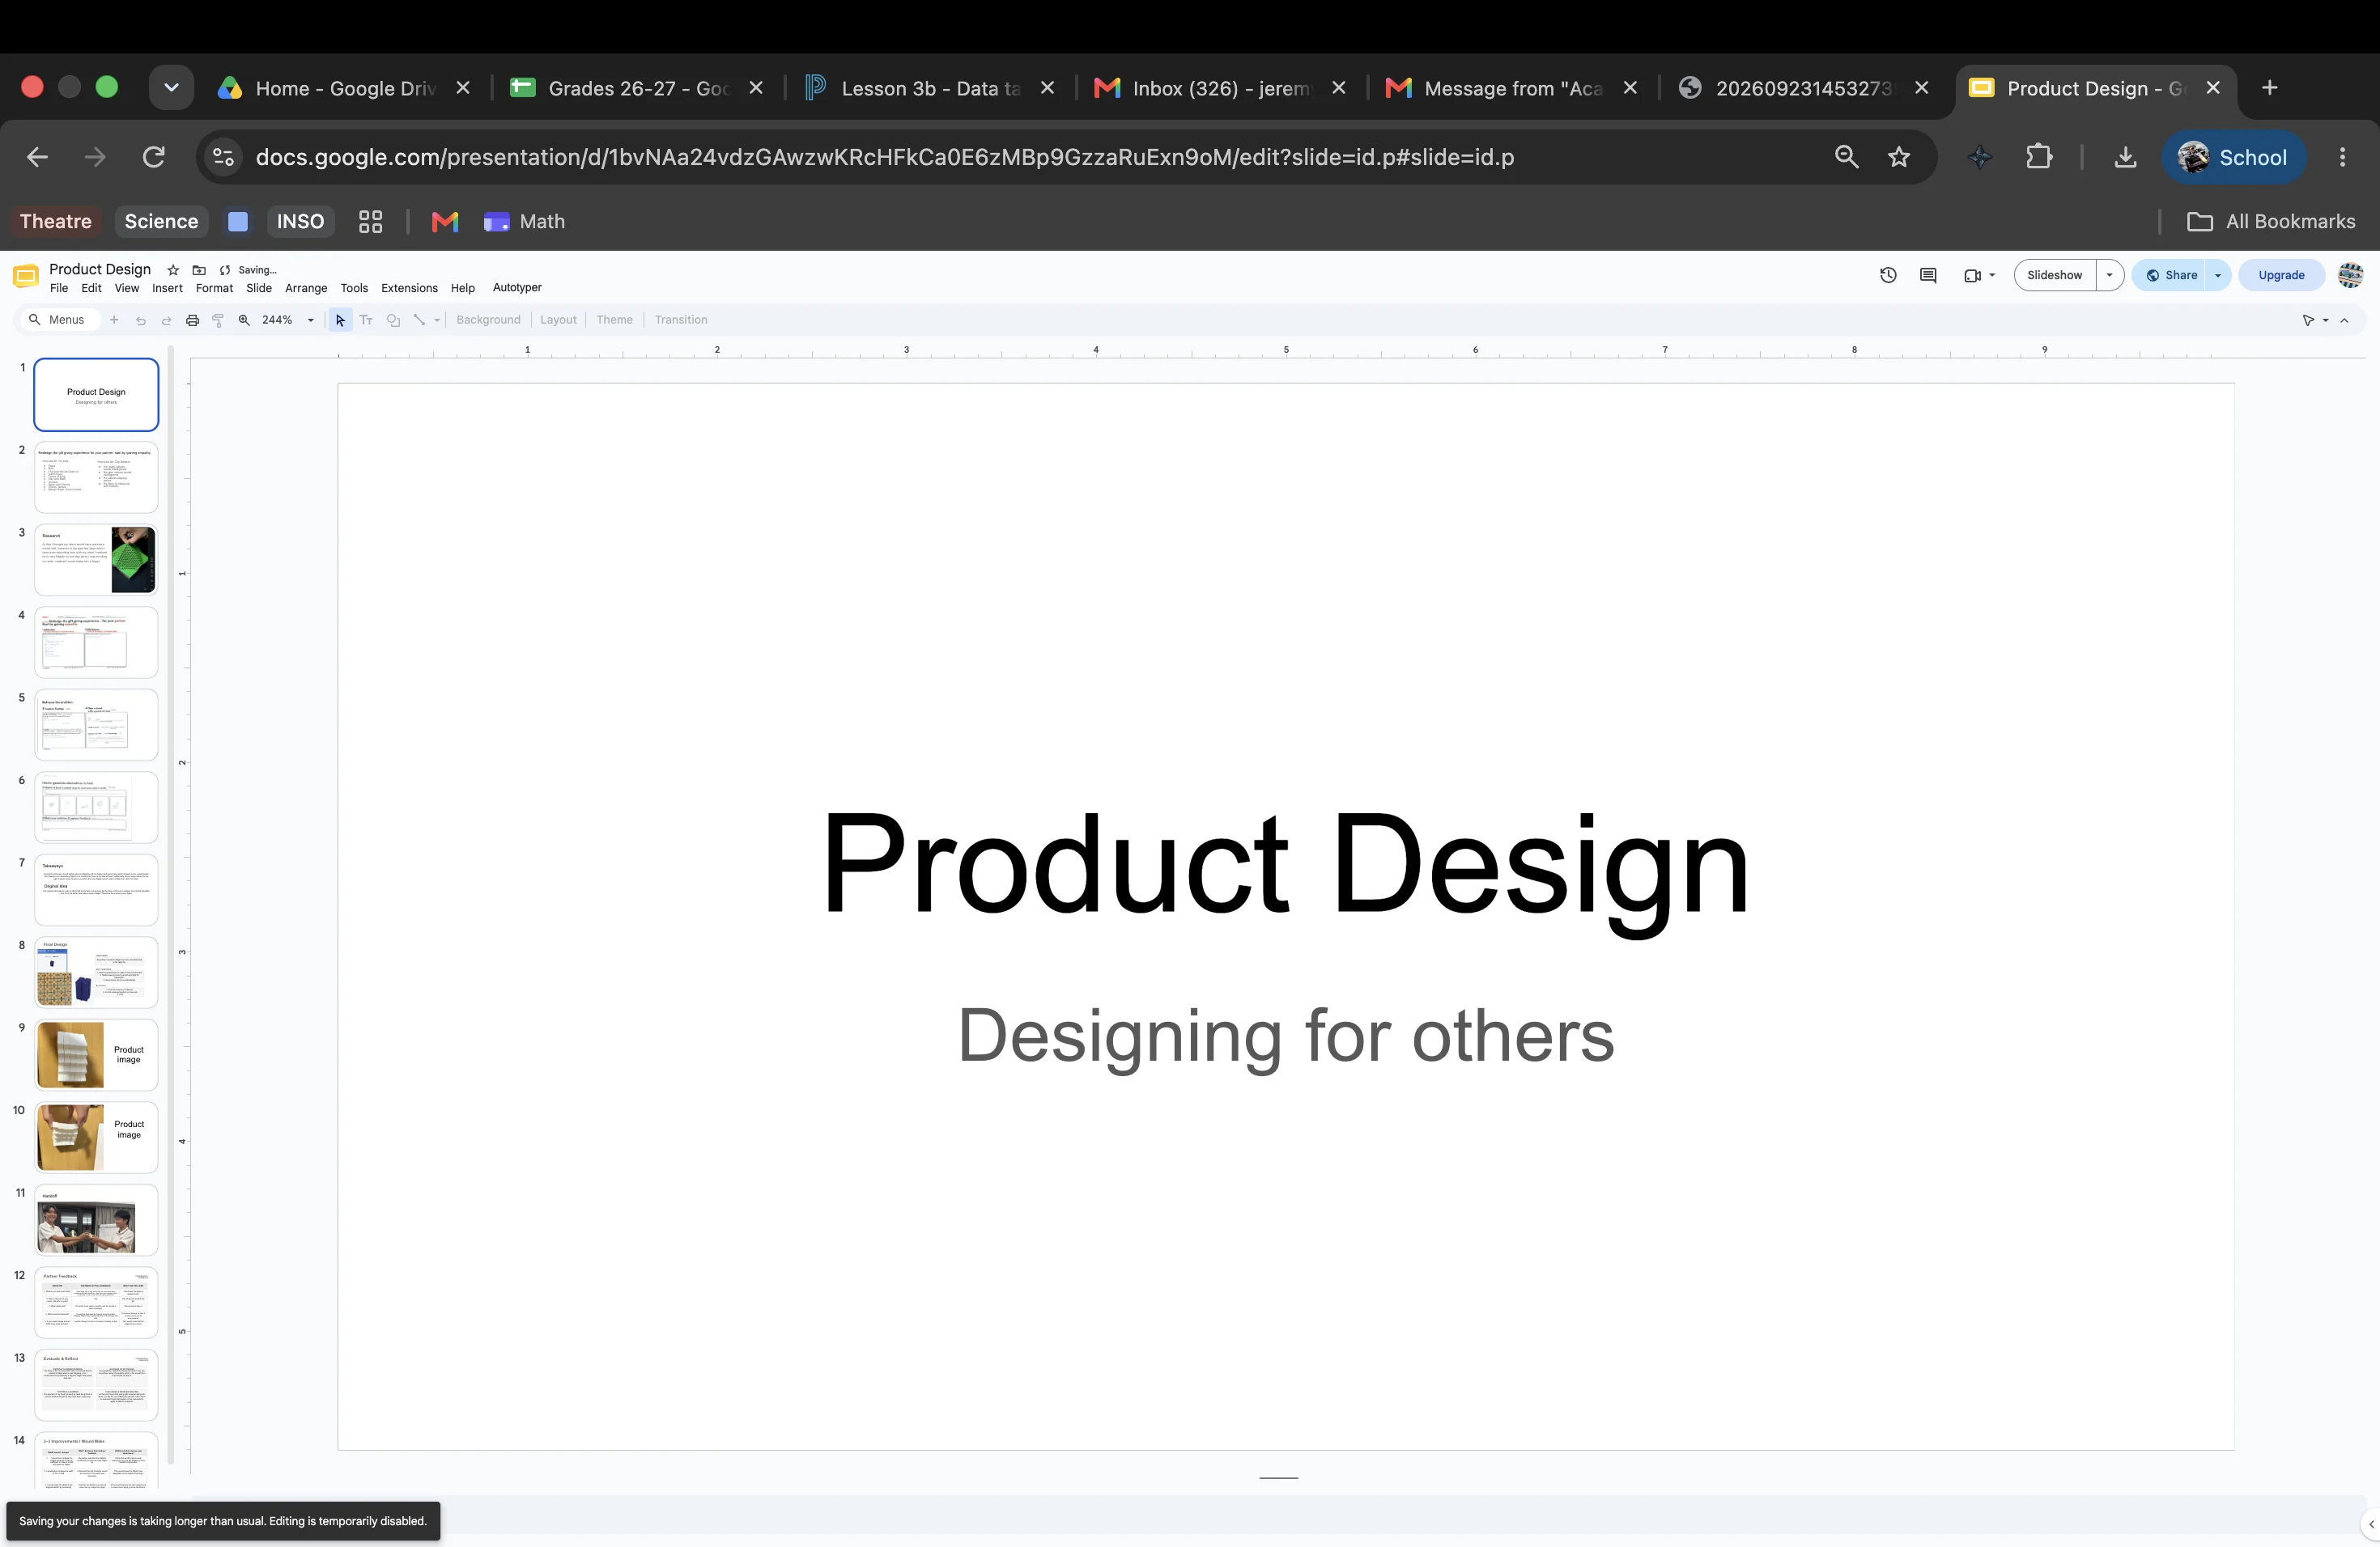Viewport: 2380px width, 1547px height.
Task: Click the Background toolbar button
Action: pyautogui.click(x=488, y=320)
